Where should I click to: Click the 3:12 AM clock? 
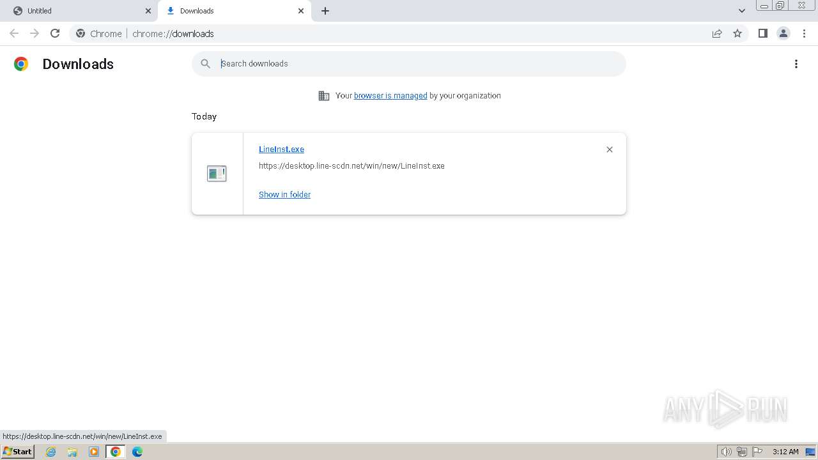tap(785, 452)
